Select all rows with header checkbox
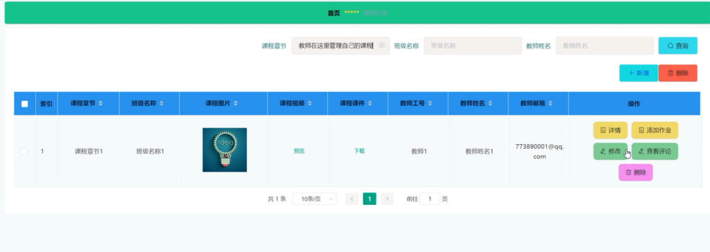The image size is (710, 252). (x=25, y=104)
